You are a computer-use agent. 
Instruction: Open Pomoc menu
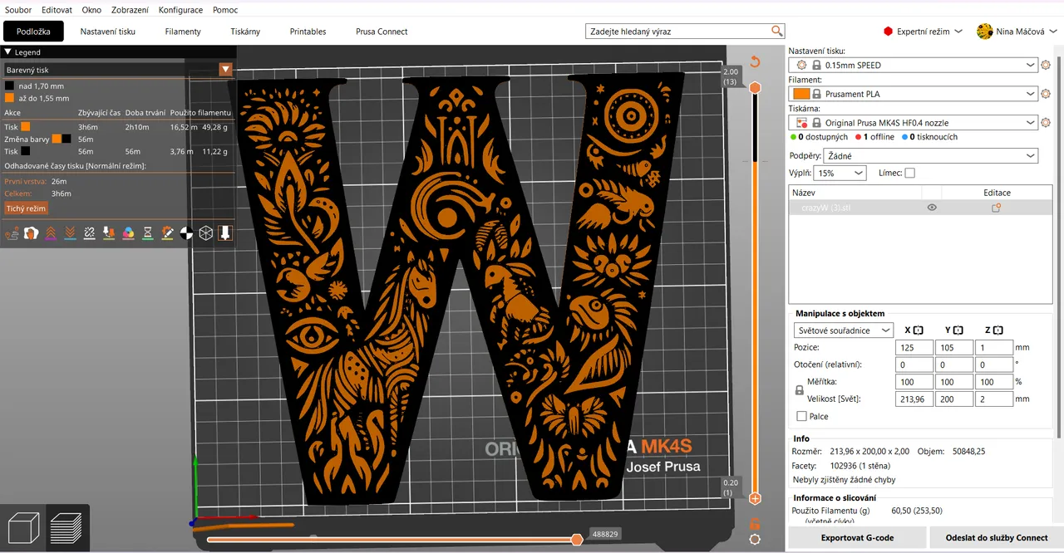point(224,10)
